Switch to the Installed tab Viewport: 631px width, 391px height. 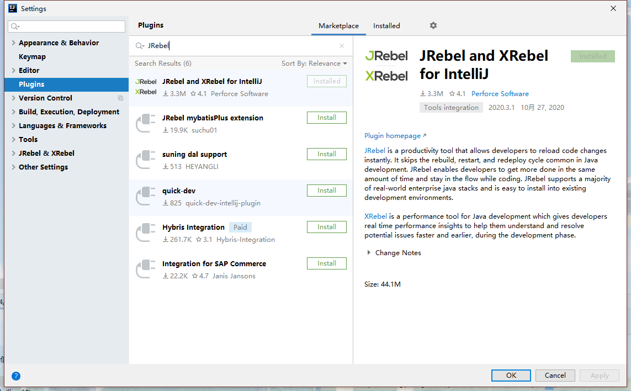click(386, 26)
